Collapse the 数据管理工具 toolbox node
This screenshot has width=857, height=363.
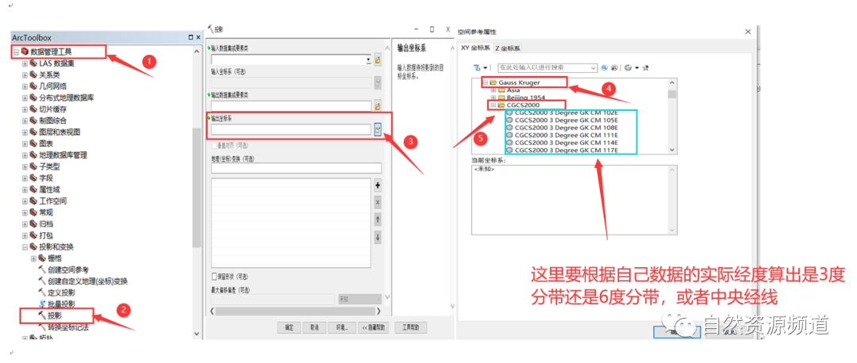tap(17, 52)
